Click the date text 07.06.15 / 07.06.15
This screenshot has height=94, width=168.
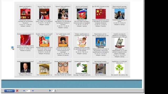click(x=44, y=23)
